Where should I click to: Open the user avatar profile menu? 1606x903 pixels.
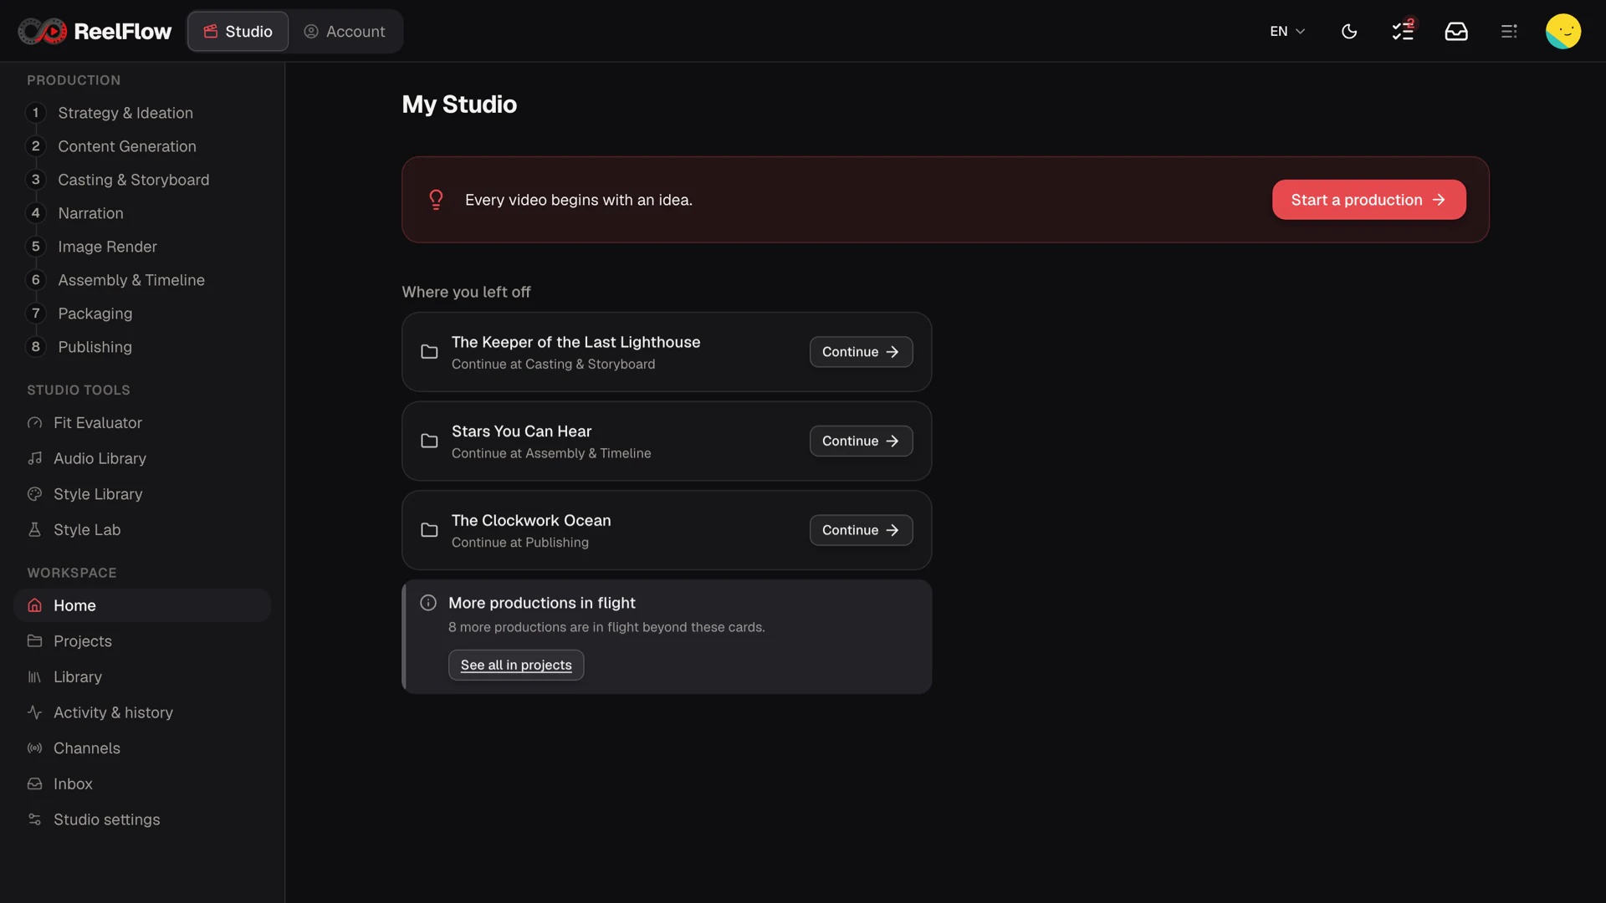coord(1563,32)
